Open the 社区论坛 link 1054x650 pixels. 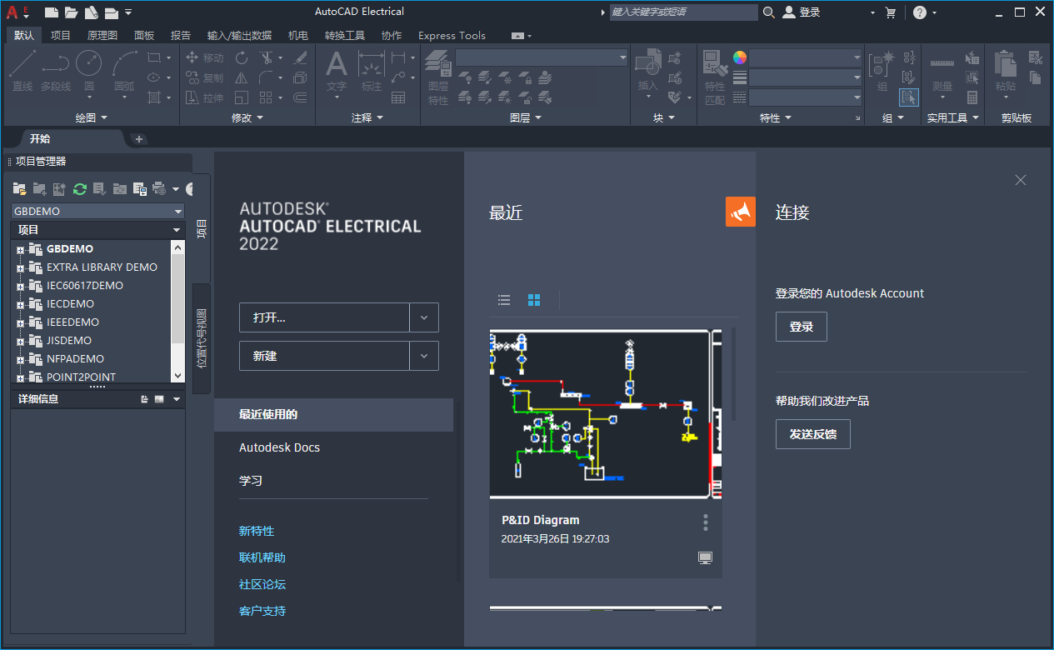[x=262, y=584]
